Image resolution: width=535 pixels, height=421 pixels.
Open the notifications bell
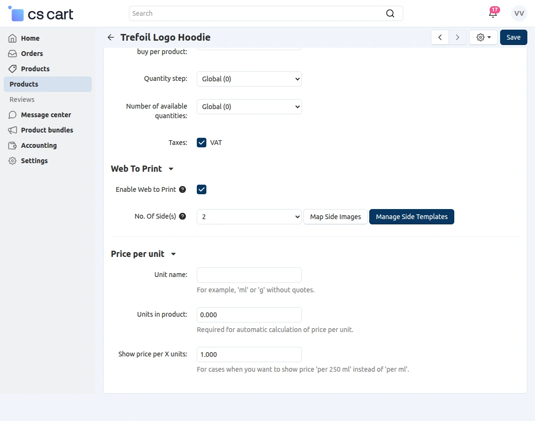pyautogui.click(x=493, y=13)
